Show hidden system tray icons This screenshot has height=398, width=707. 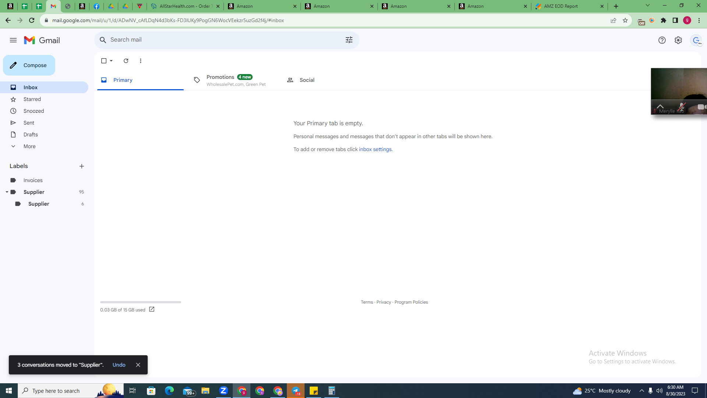642,391
